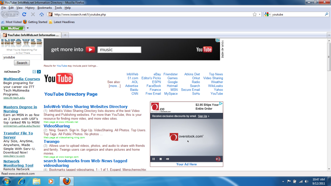Open the Twango result link
Image resolution: width=331 pixels, height=186 pixels.
pyautogui.click(x=51, y=141)
